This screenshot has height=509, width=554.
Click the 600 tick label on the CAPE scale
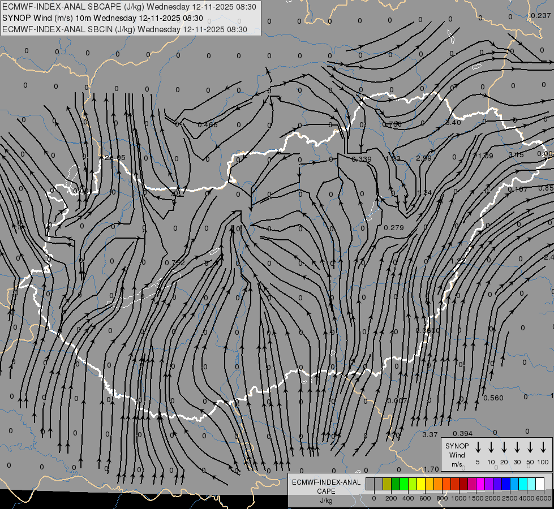tap(425, 498)
